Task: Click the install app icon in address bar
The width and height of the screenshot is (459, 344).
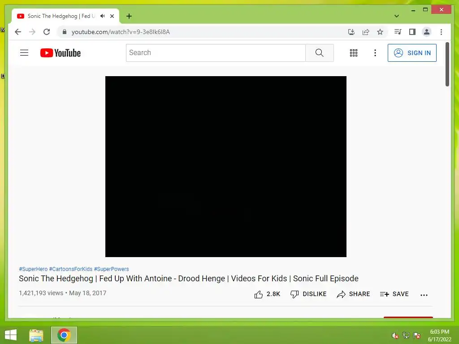Action: [351, 32]
